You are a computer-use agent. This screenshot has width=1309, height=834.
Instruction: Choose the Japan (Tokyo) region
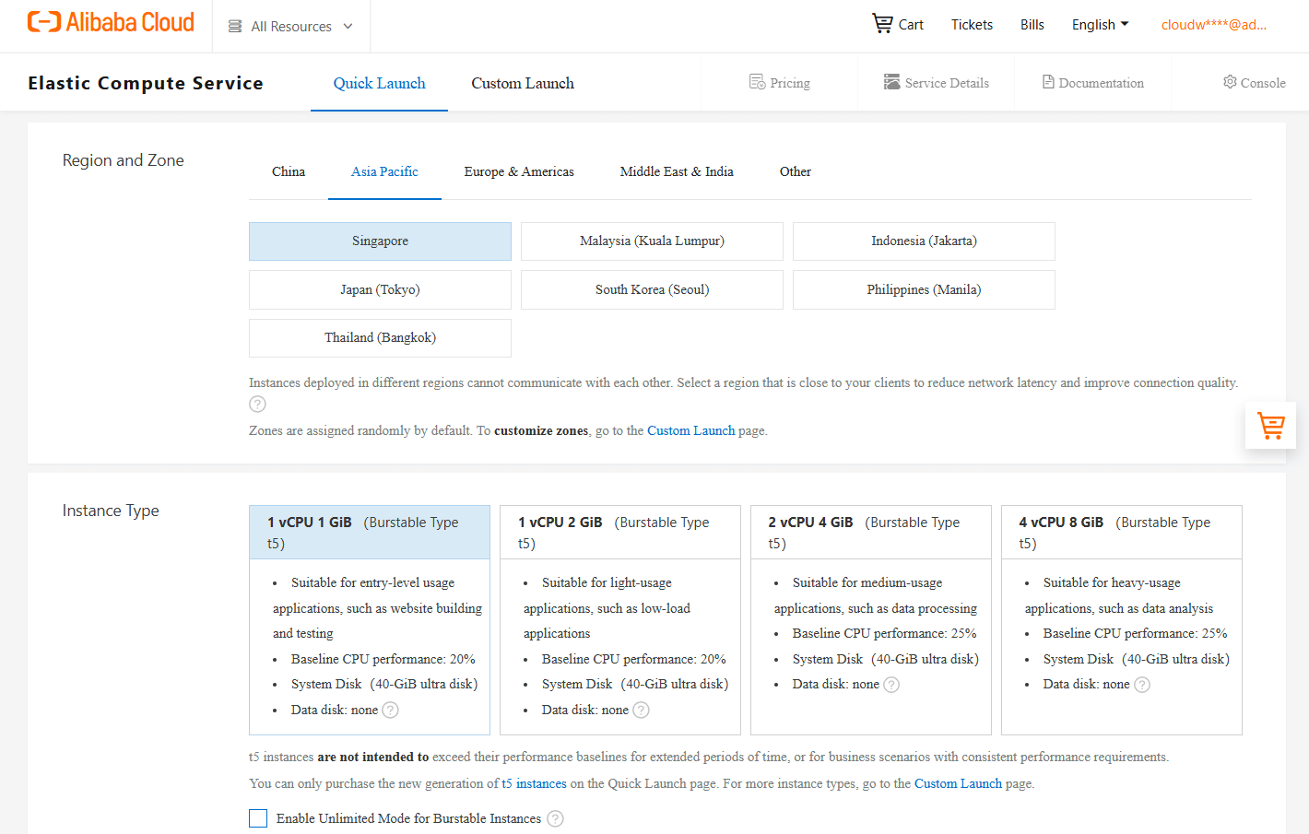click(x=380, y=289)
